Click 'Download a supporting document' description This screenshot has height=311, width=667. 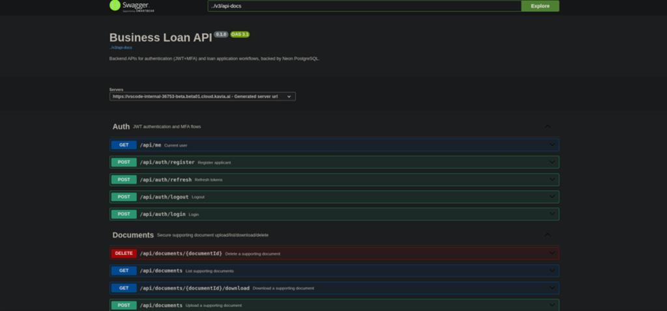pos(283,288)
